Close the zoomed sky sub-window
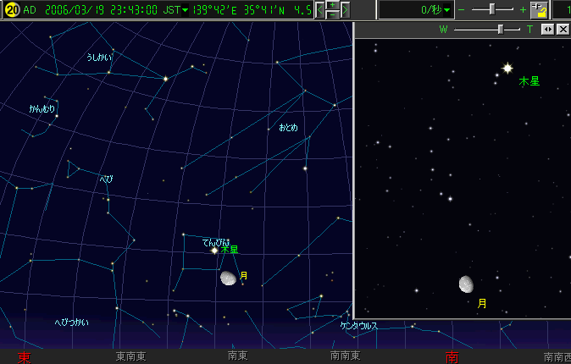This screenshot has width=571, height=364. [x=563, y=29]
